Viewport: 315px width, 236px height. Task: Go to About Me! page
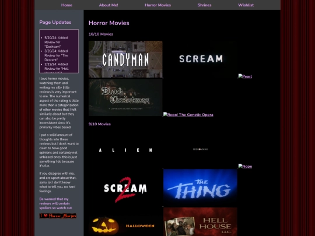point(108,5)
